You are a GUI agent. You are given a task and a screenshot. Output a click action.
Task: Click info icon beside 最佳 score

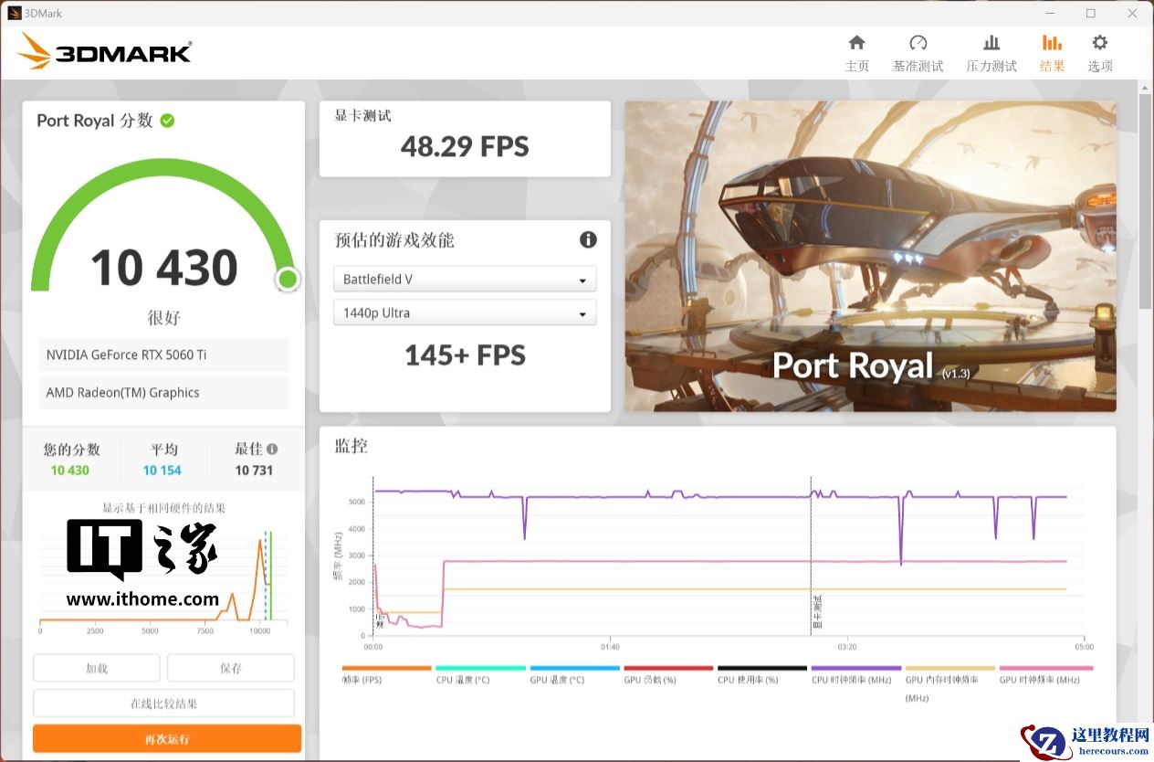[x=272, y=449]
